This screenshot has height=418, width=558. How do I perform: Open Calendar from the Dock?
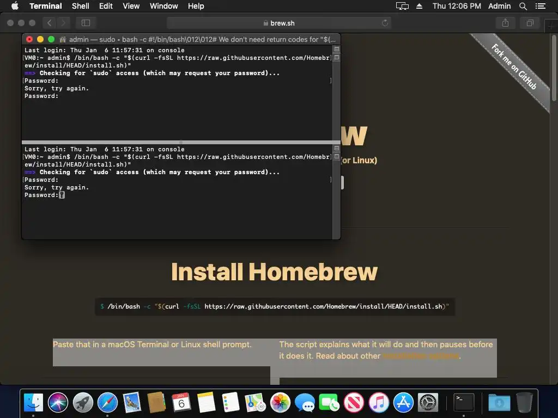[x=181, y=403]
